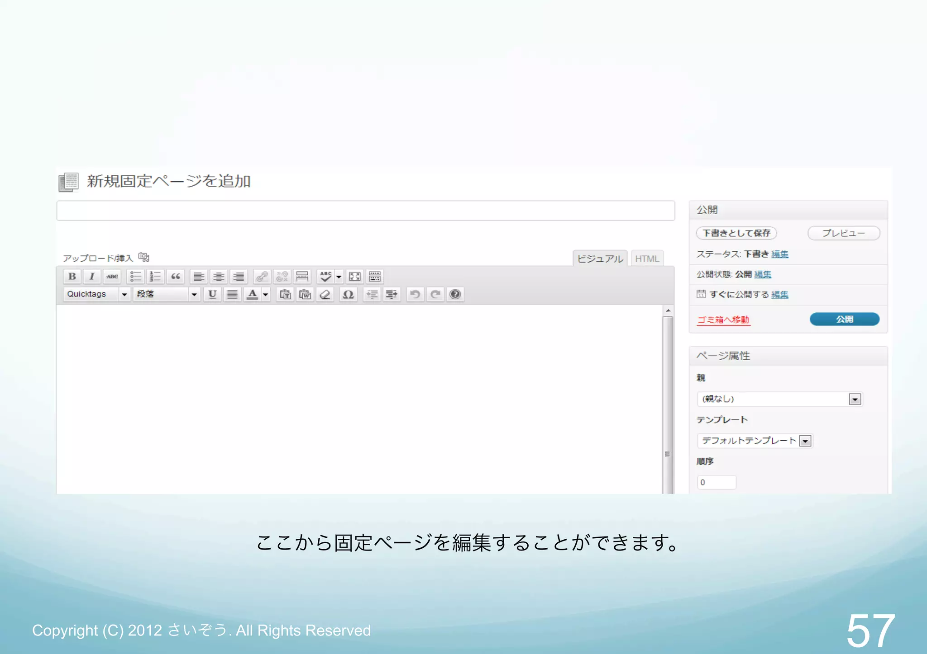Viewport: 927px width, 654px height.
Task: Open the Quicktags dropdown
Action: (x=97, y=294)
